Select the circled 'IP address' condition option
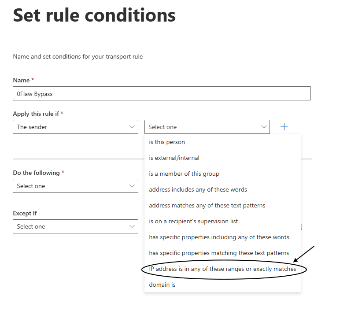 (222, 269)
